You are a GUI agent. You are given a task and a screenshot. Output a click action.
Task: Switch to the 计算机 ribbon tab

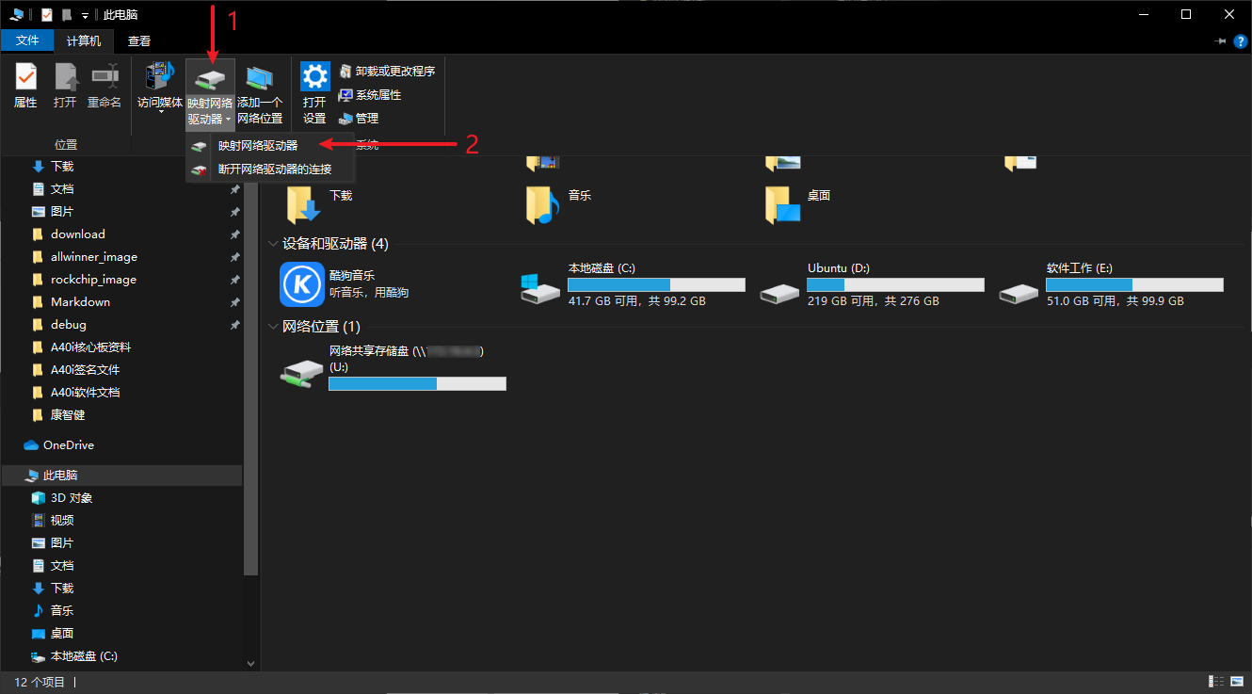(84, 41)
